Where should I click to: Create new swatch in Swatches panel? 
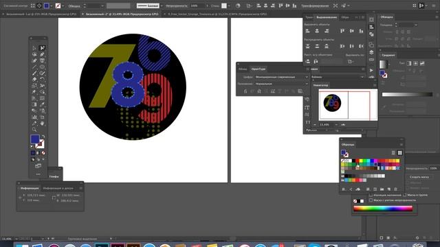[x=388, y=189]
